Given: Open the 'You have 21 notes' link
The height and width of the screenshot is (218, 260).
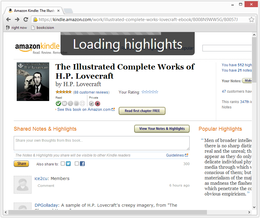Looking at the screenshot, I should [x=237, y=70].
